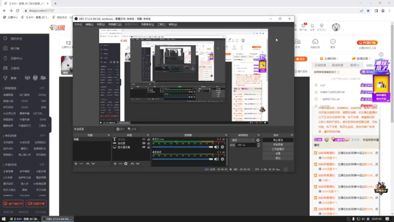Expand 单机热游 category via 全部 link
The width and height of the screenshot is (394, 222).
click(42, 136)
